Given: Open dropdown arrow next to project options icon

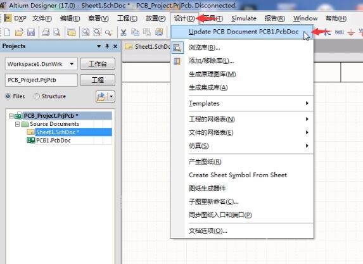Looking at the screenshot, I should (111, 96).
